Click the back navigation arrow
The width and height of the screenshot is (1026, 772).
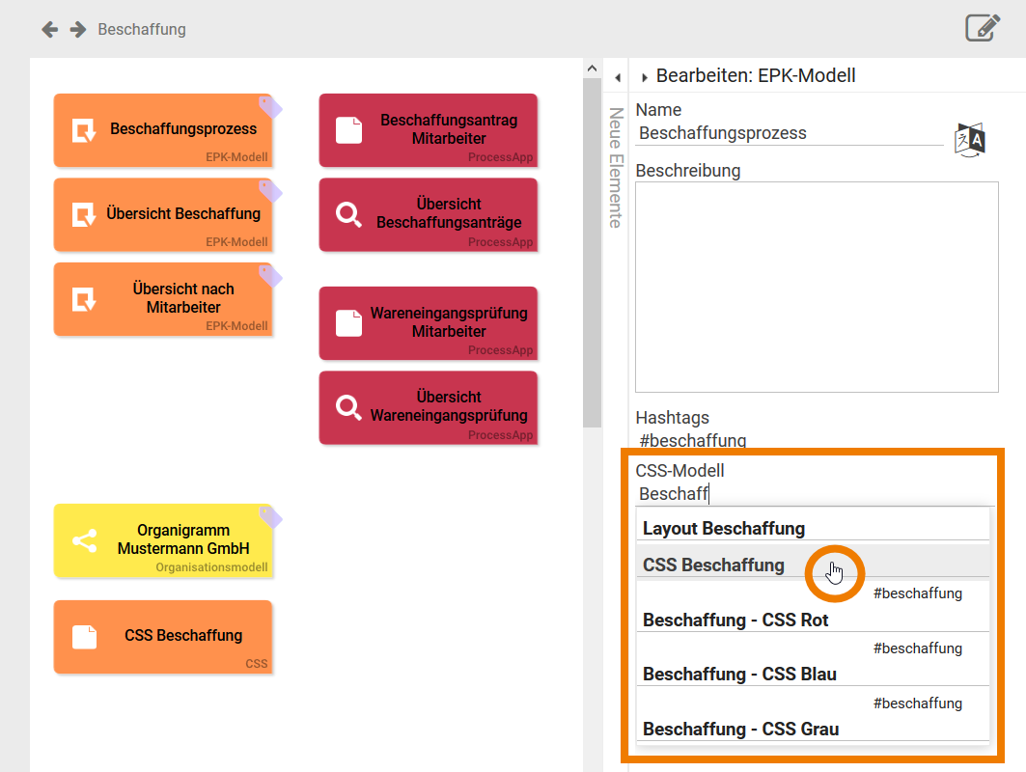coord(48,29)
